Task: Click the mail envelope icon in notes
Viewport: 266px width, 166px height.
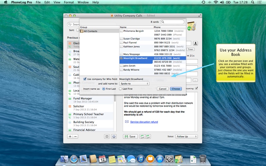Action: click(x=127, y=122)
